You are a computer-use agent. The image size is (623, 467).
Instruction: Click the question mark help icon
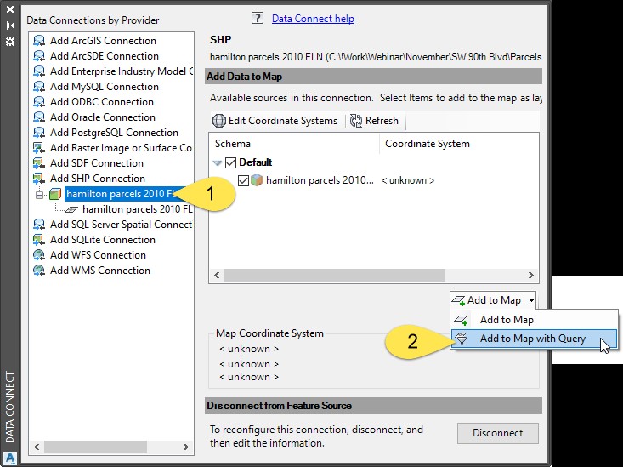point(258,18)
